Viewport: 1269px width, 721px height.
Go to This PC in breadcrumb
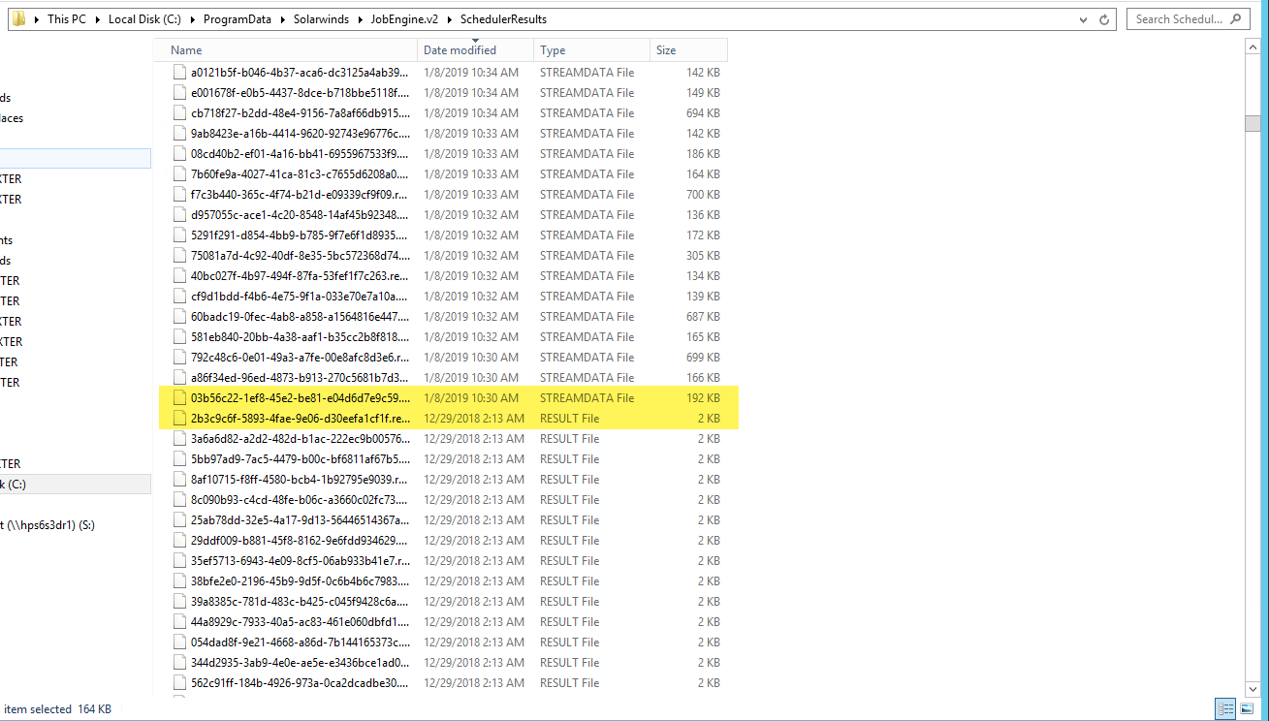pos(66,18)
